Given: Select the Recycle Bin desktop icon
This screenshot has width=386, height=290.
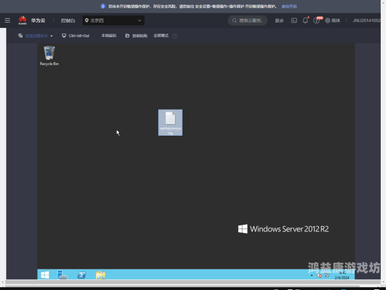Looking at the screenshot, I should pos(49,56).
